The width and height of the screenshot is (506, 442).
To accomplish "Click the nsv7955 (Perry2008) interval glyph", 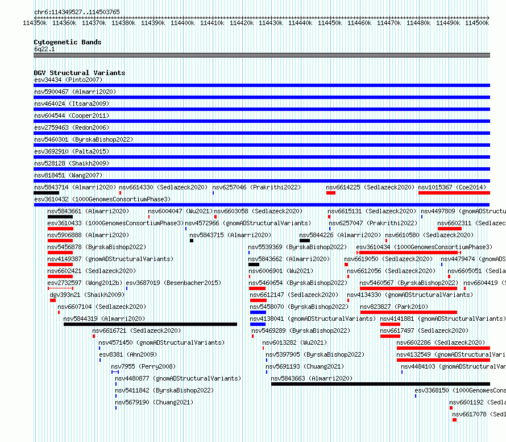I will pyautogui.click(x=115, y=372).
